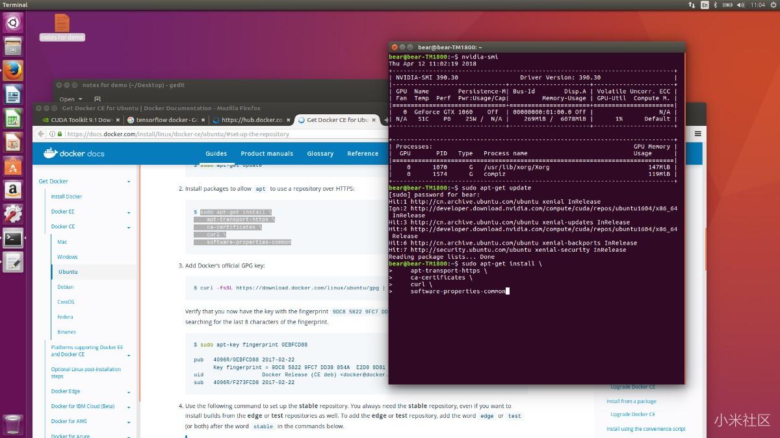Open Amazon launcher icon
The height and width of the screenshot is (438, 780).
click(13, 189)
